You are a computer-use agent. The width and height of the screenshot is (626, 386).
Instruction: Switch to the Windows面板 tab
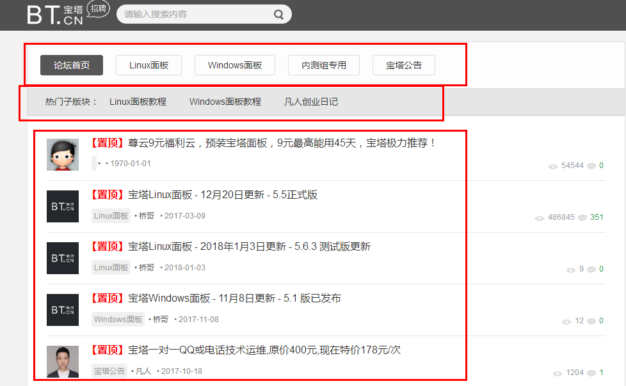pyautogui.click(x=235, y=65)
